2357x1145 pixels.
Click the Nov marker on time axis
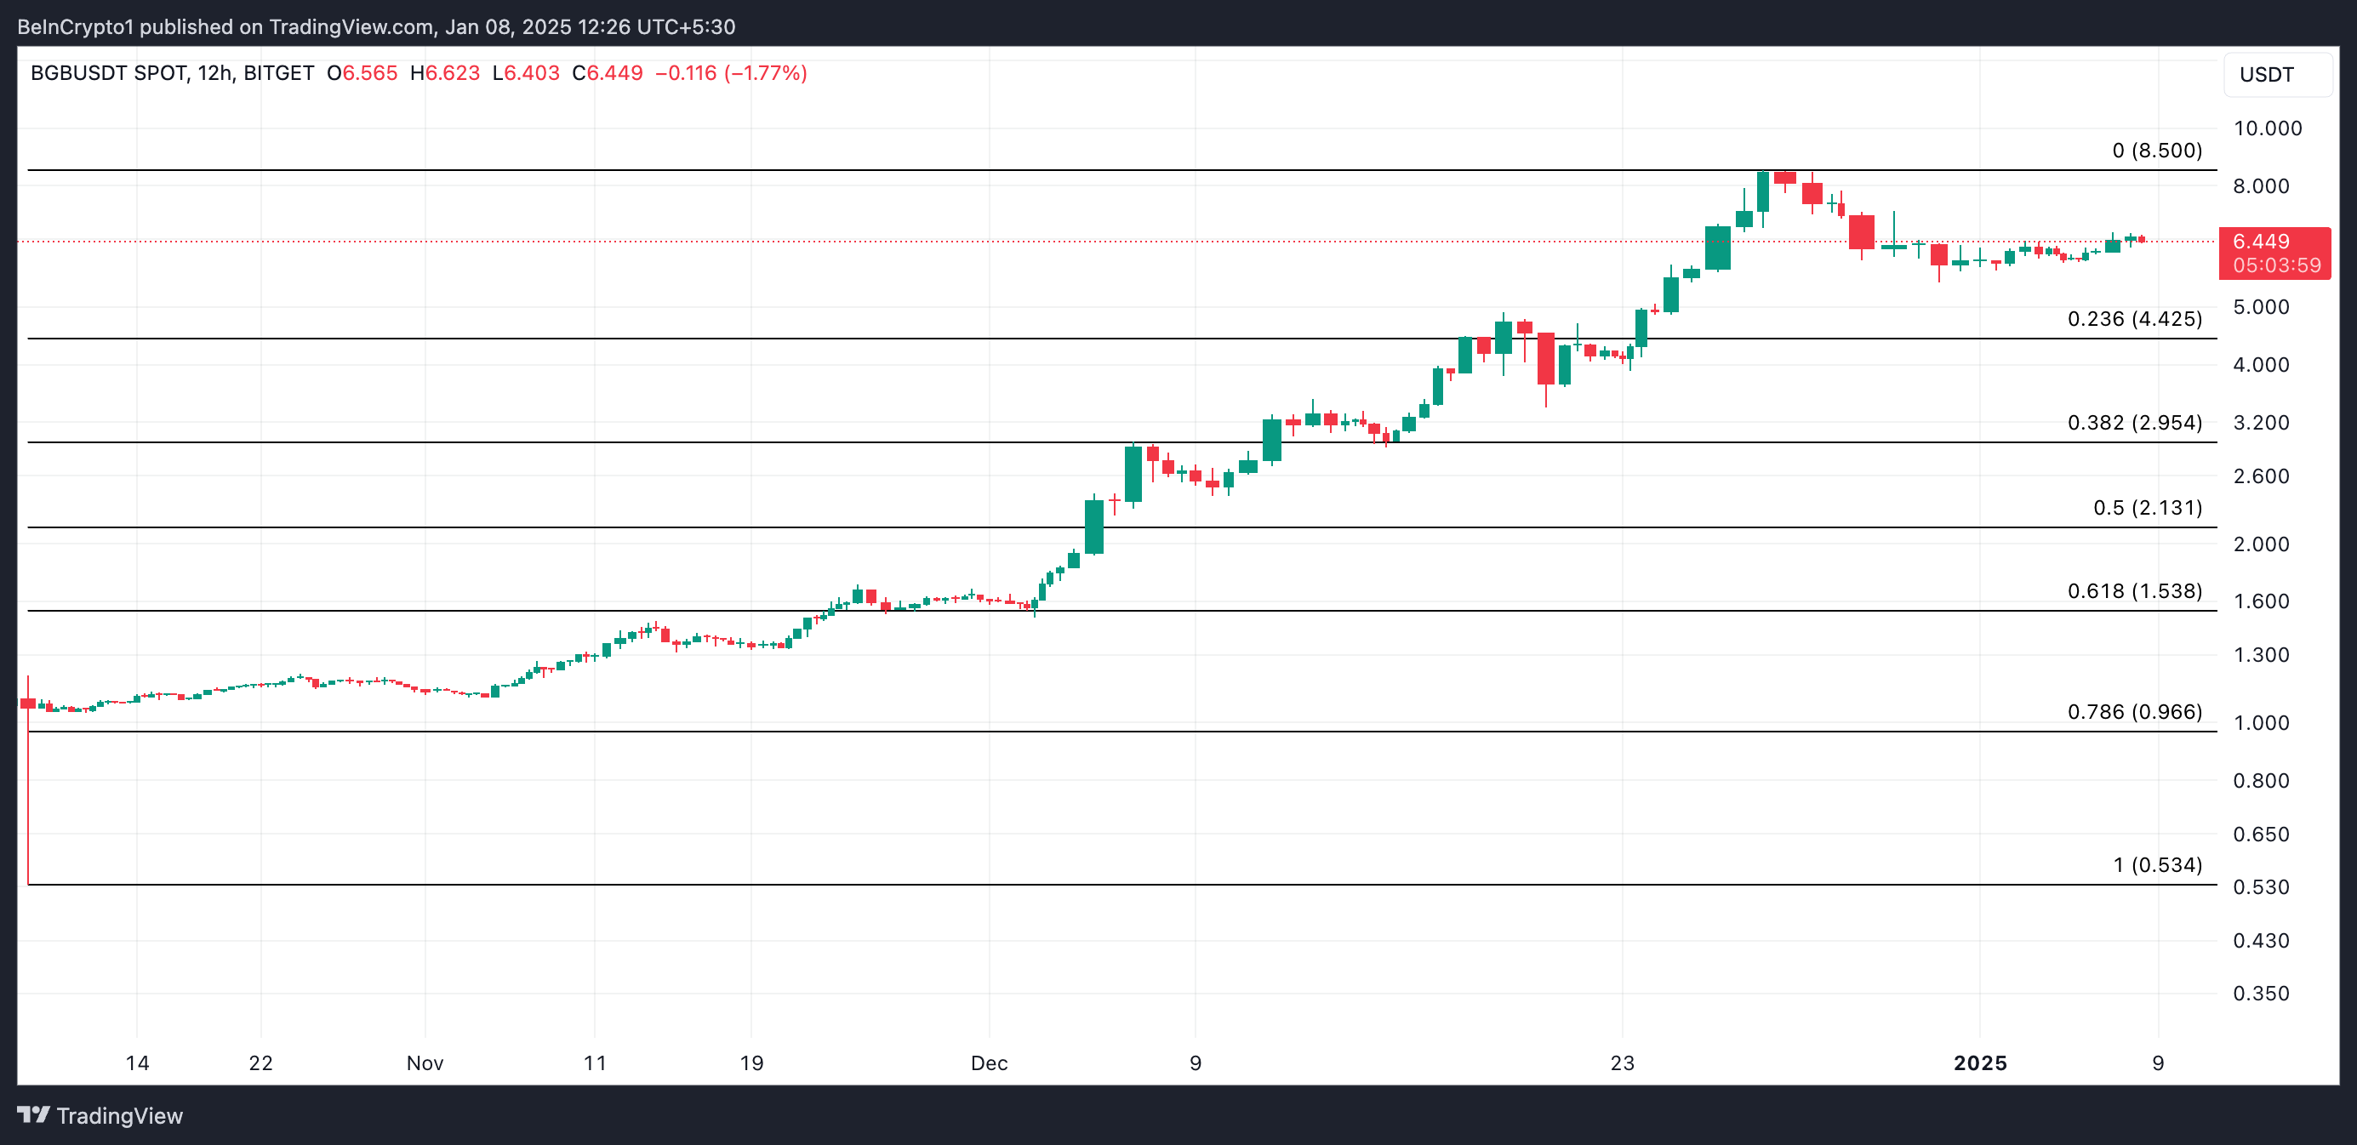coord(425,1062)
